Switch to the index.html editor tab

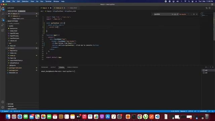(73, 8)
